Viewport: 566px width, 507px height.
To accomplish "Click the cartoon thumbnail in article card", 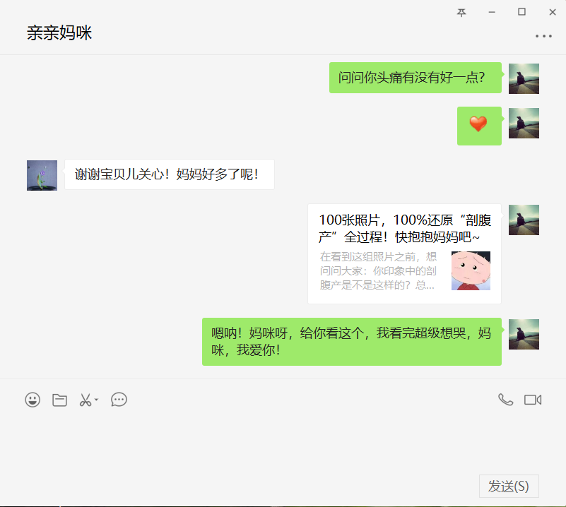I will [x=471, y=271].
